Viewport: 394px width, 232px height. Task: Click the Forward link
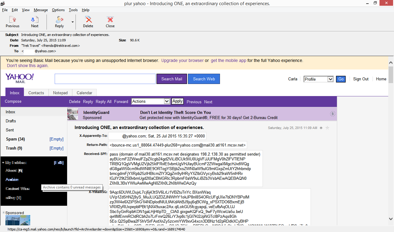click(x=121, y=102)
